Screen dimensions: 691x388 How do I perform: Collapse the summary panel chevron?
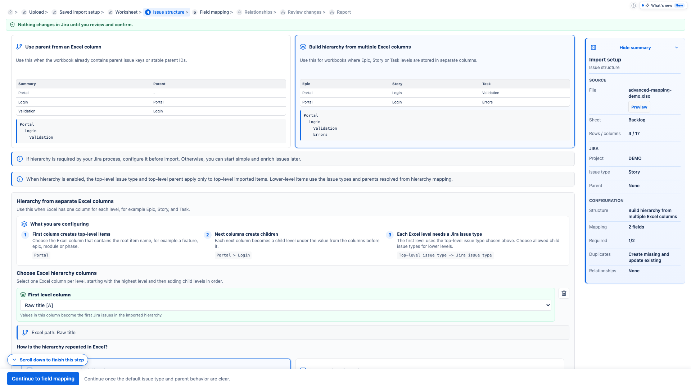[x=677, y=47]
